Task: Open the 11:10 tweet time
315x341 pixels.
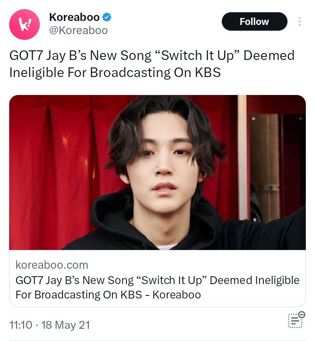Action: 21,325
